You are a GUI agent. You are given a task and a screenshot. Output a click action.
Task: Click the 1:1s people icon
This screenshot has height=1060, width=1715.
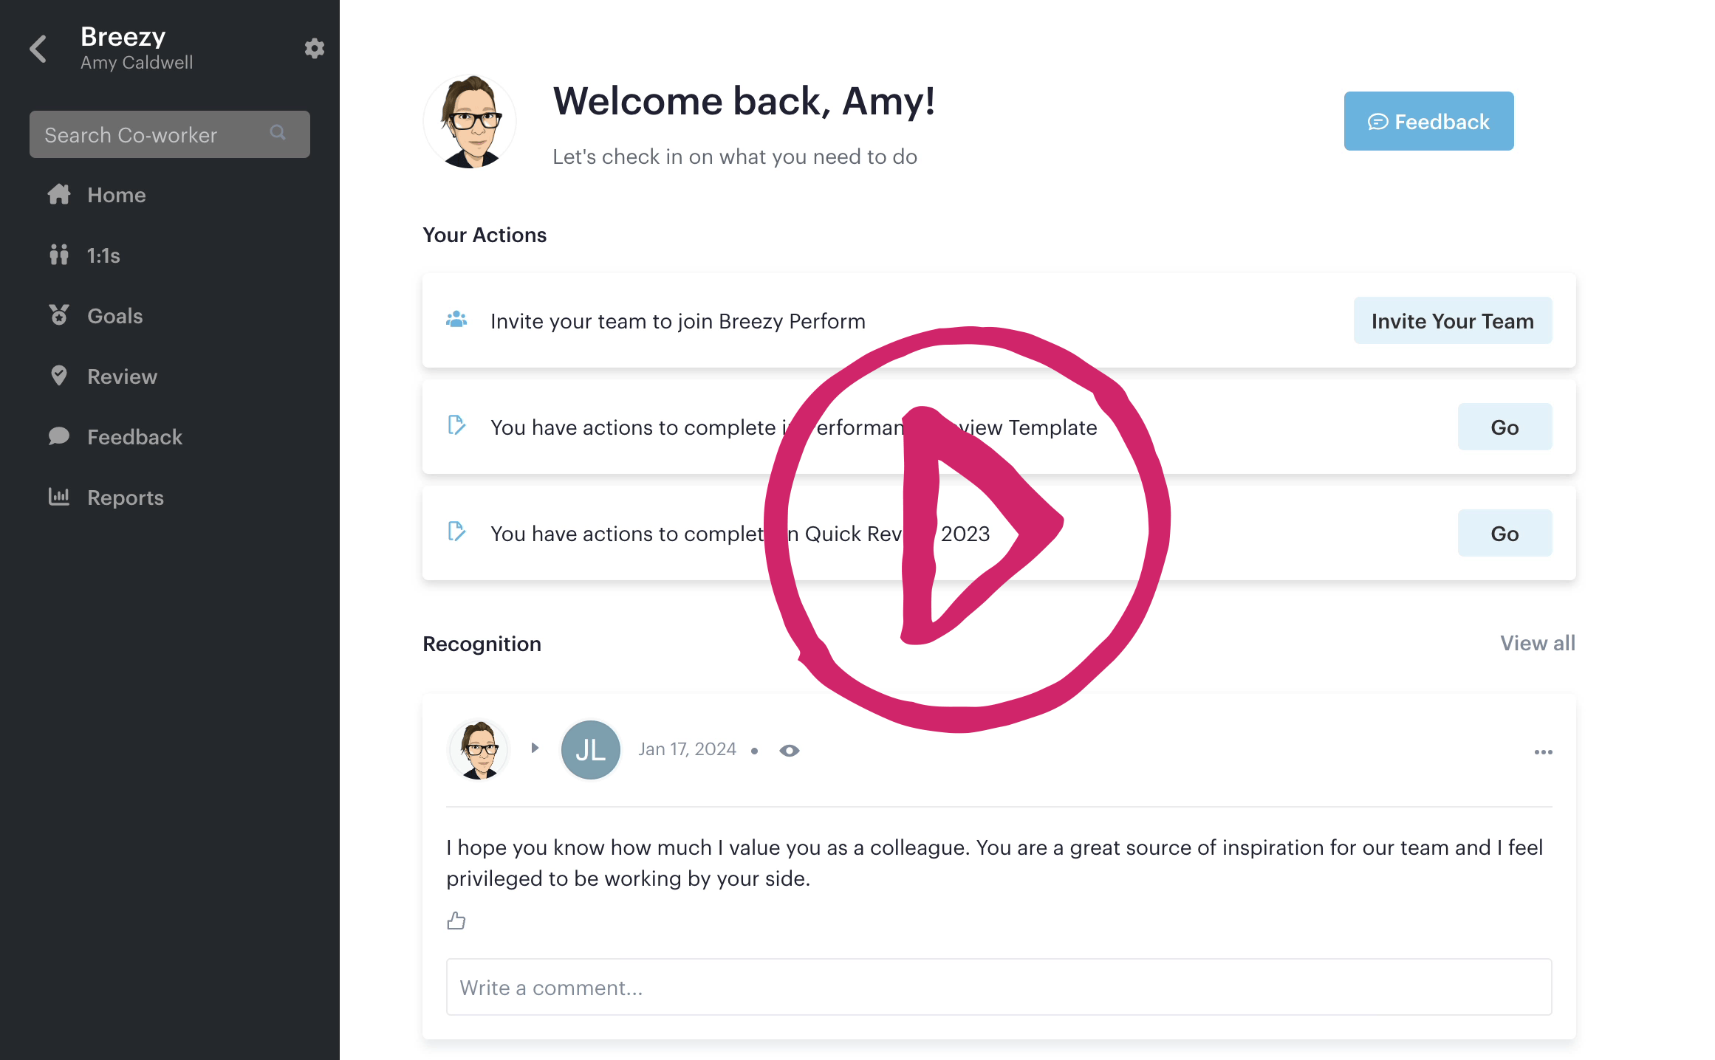coord(60,255)
